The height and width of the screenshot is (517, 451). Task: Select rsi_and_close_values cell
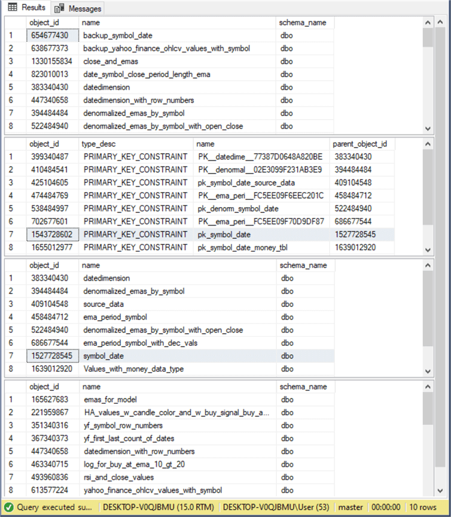178,477
